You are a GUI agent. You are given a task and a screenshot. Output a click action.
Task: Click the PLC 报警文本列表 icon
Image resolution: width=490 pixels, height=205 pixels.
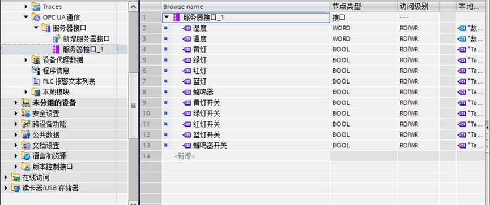(x=36, y=82)
